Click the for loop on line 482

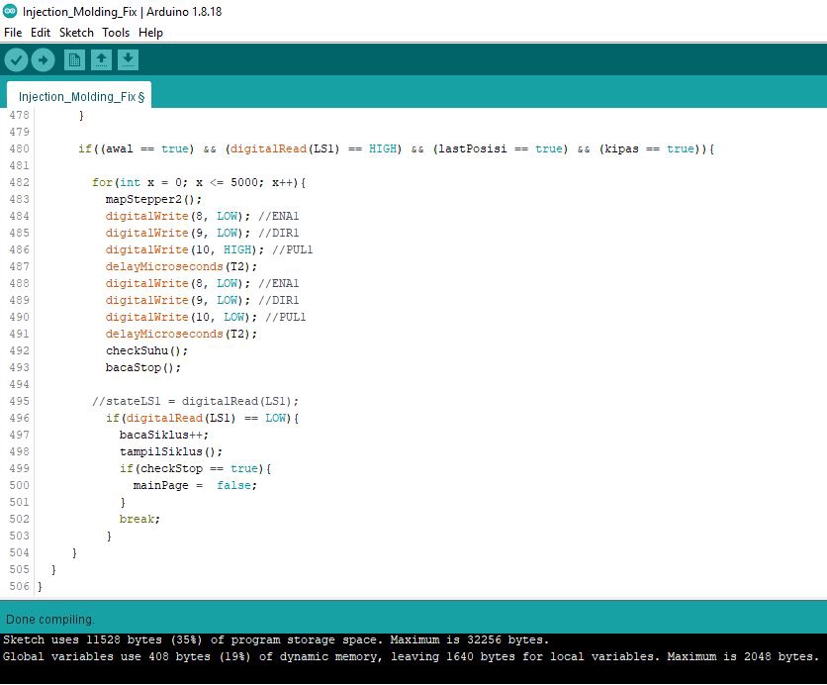pyautogui.click(x=199, y=182)
